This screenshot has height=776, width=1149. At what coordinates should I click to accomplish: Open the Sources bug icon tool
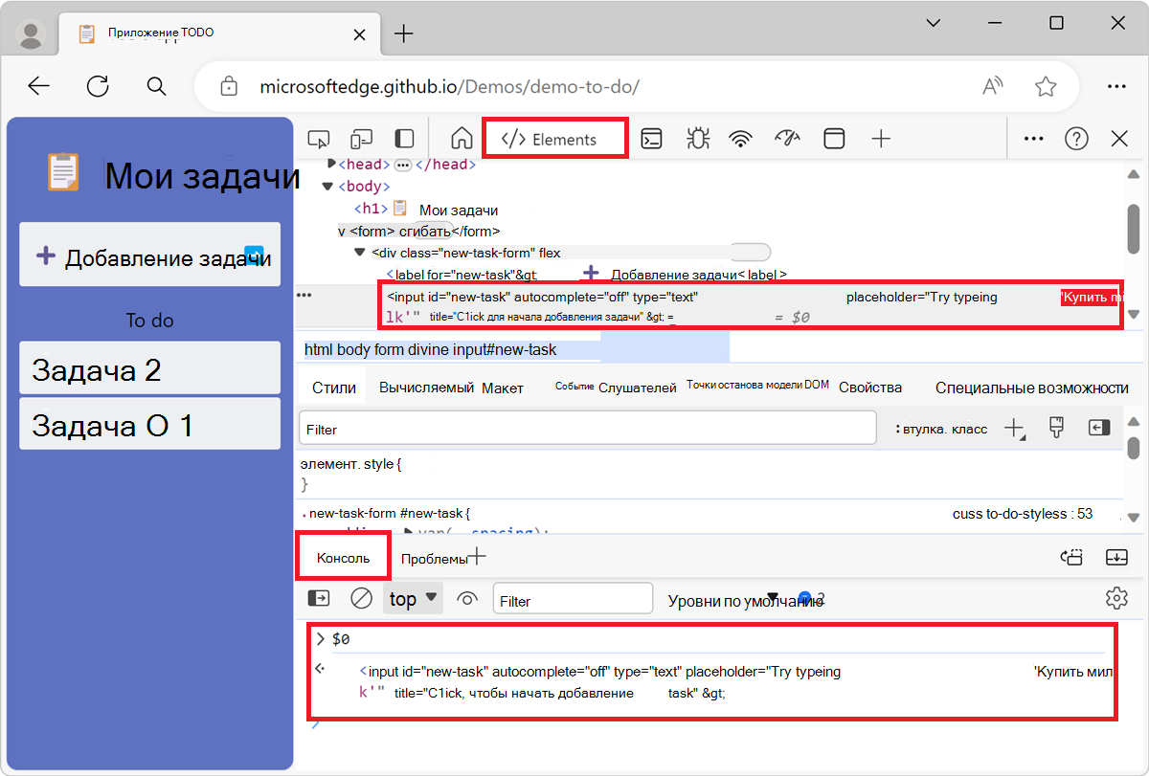tap(697, 139)
